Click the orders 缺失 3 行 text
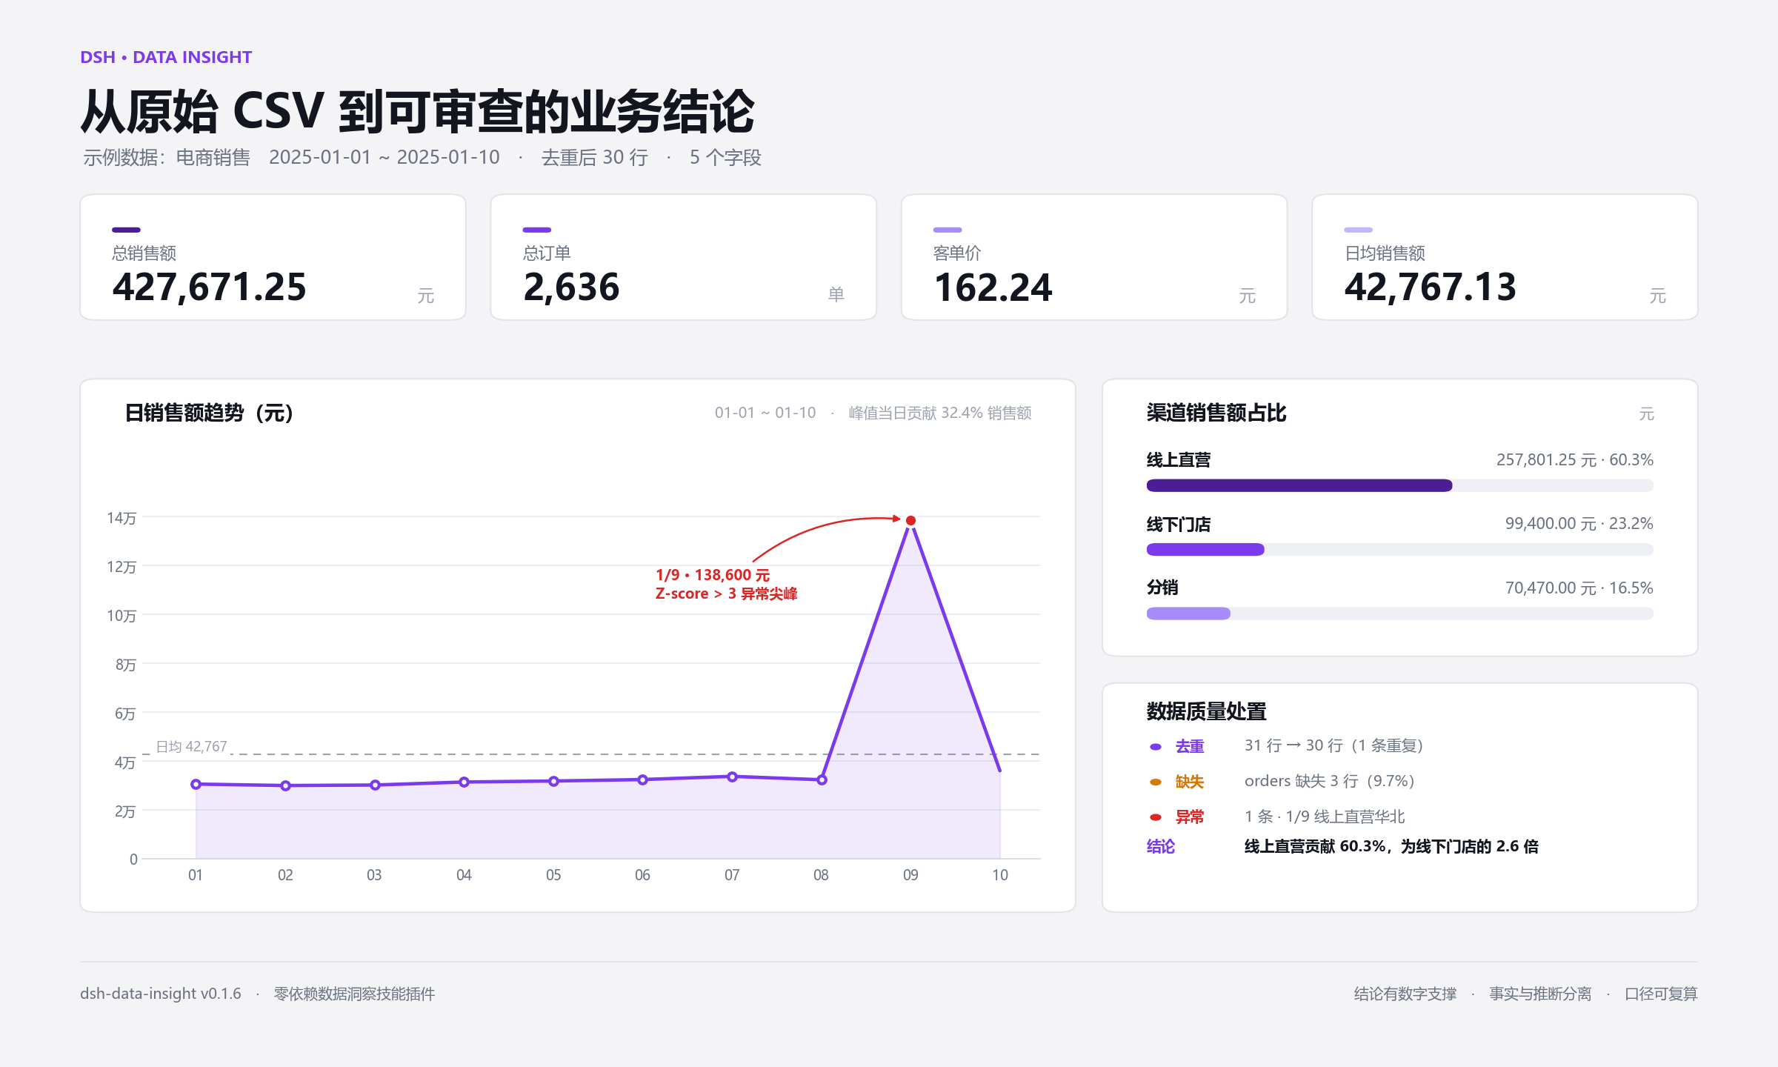Image resolution: width=1778 pixels, height=1067 pixels. (1329, 781)
